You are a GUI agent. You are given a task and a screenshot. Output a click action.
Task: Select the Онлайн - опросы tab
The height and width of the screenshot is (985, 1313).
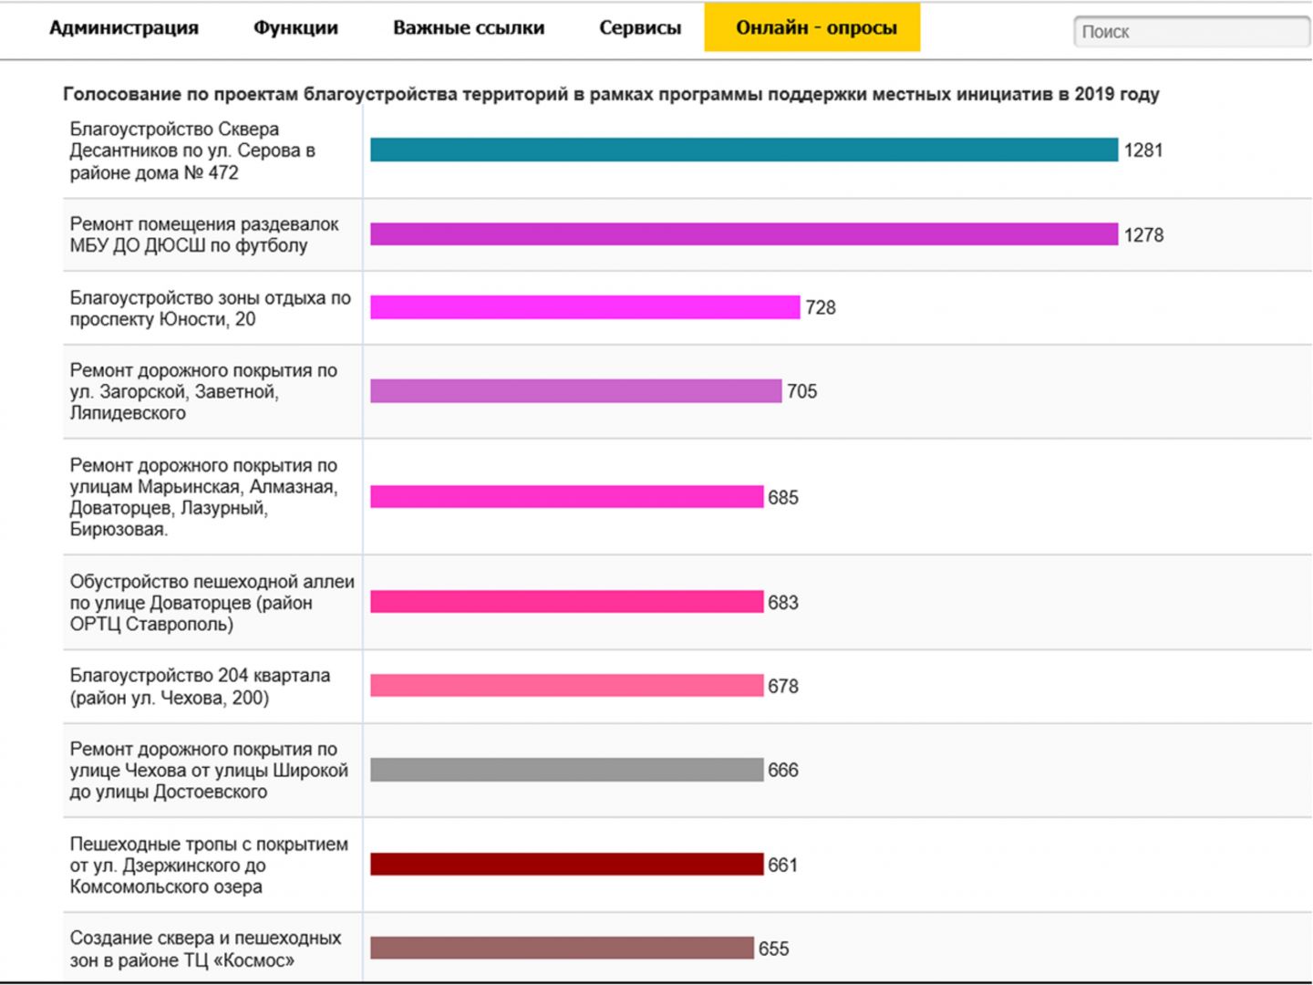pyautogui.click(x=812, y=27)
